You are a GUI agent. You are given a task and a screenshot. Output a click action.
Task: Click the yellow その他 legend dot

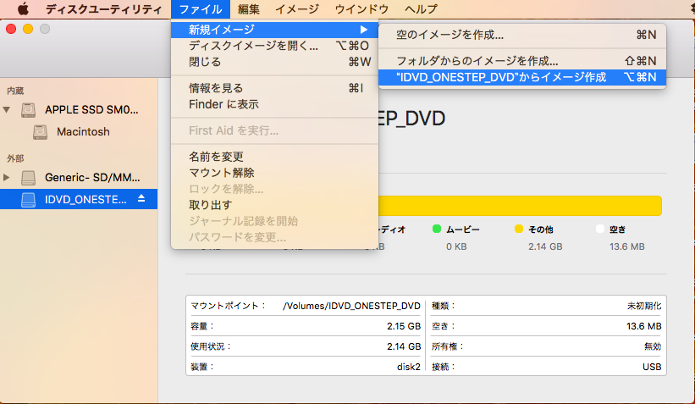tap(519, 229)
